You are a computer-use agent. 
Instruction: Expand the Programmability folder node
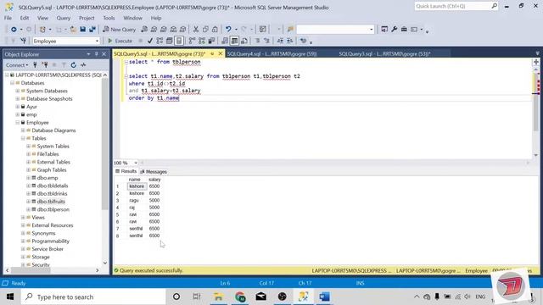coord(23,241)
